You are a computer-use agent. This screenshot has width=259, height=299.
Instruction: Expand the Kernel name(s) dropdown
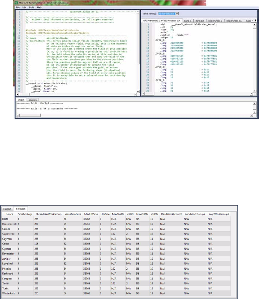[177, 13]
